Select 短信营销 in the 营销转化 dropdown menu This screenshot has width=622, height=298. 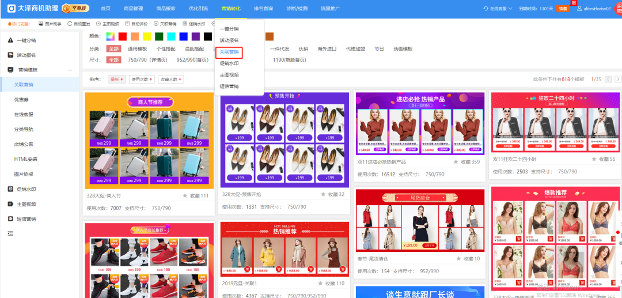coord(229,86)
